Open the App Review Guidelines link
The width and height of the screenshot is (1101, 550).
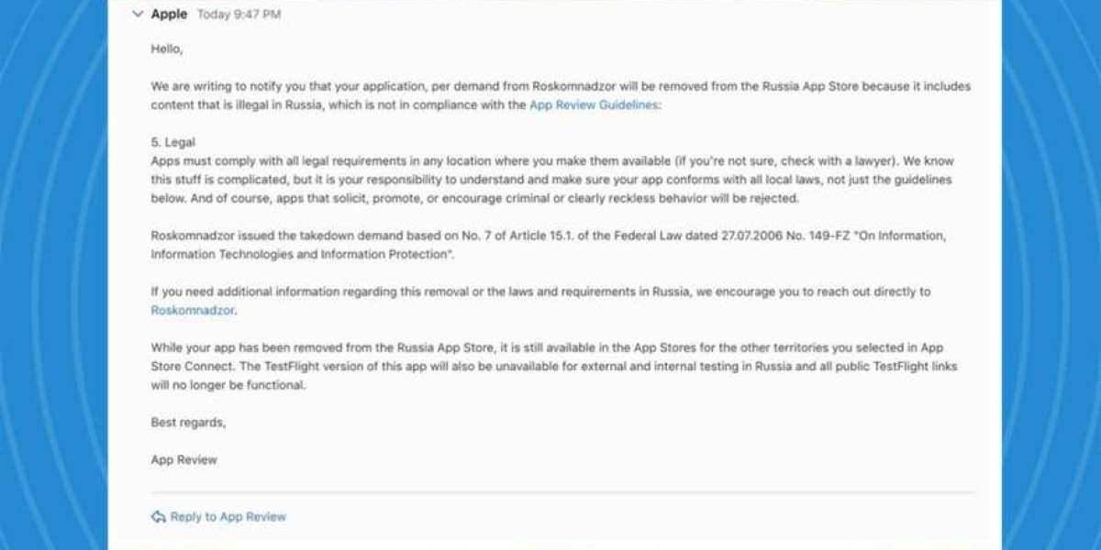point(594,105)
